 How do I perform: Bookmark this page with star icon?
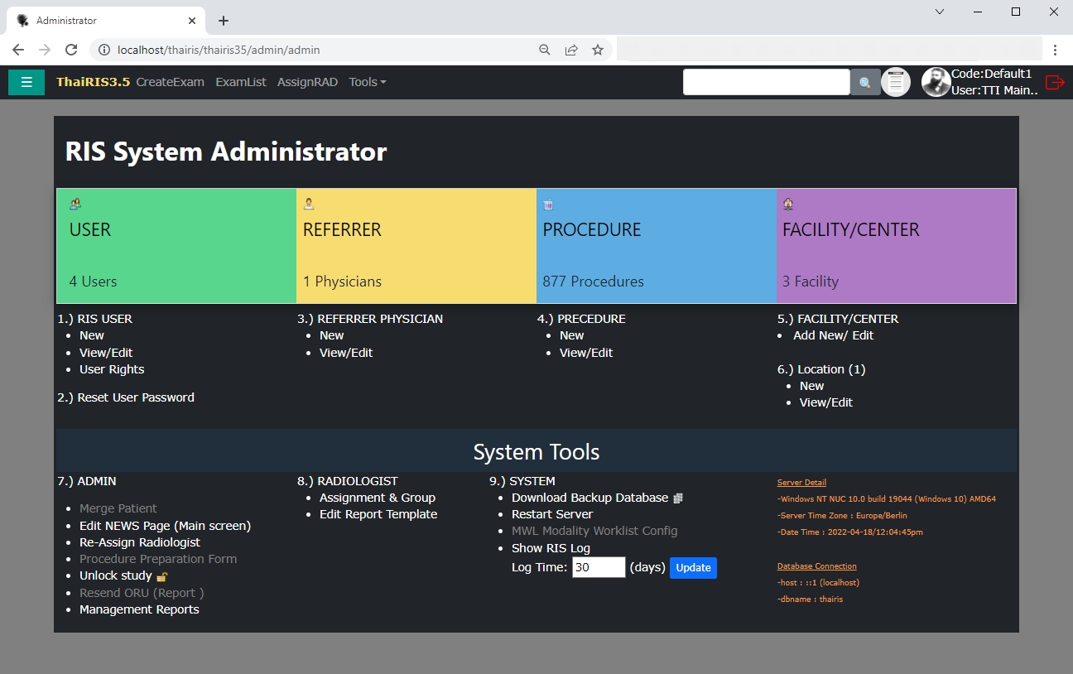coord(598,50)
